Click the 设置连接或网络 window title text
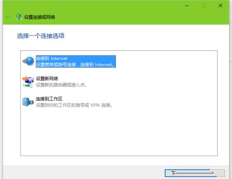The width and height of the screenshot is (232, 179). click(39, 17)
